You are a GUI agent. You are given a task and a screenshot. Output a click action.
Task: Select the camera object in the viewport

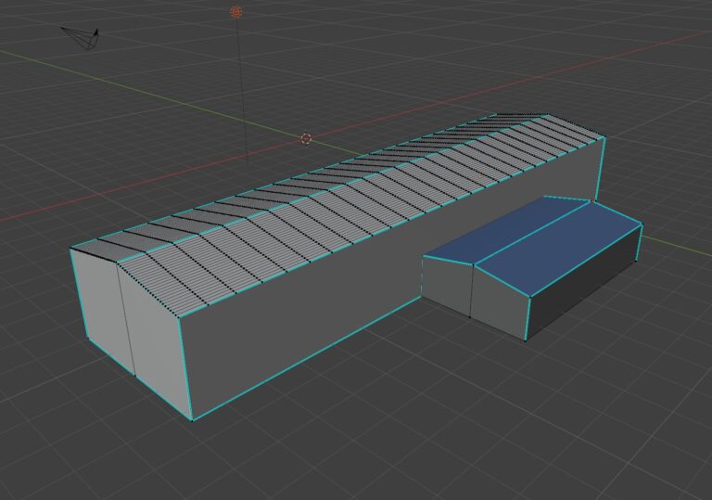(82, 38)
